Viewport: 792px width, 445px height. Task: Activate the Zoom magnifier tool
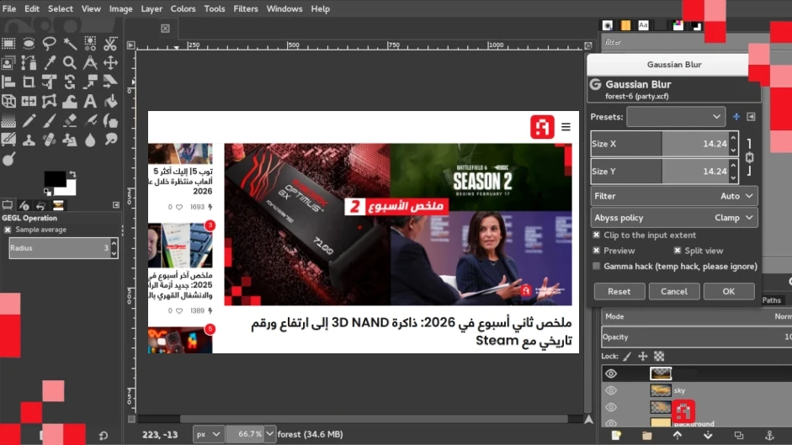point(70,63)
